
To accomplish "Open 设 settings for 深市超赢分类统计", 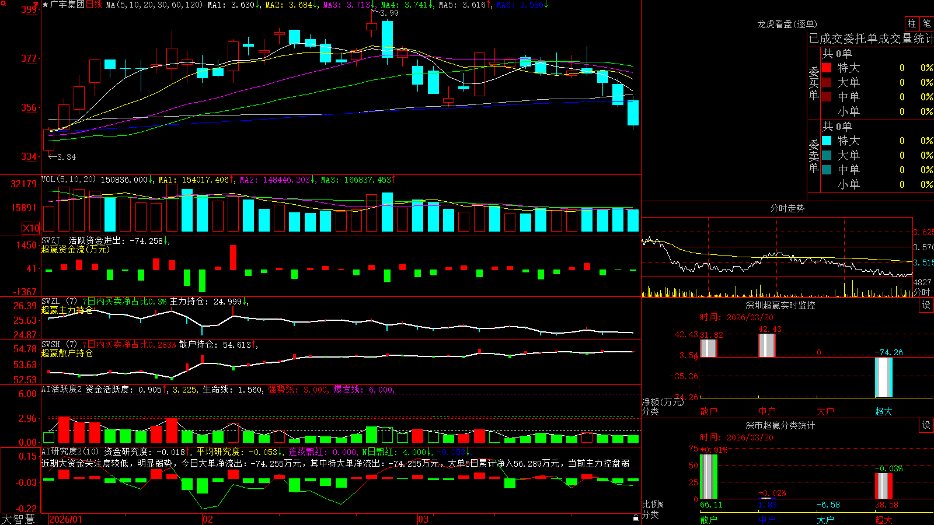I will [926, 425].
